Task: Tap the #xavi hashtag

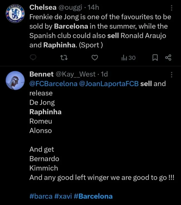Action: pyautogui.click(x=63, y=196)
